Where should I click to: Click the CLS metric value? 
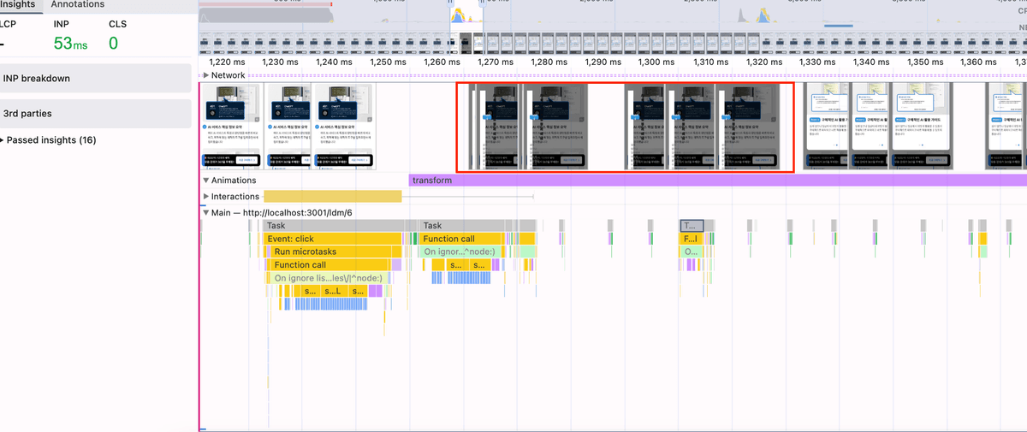pos(113,44)
